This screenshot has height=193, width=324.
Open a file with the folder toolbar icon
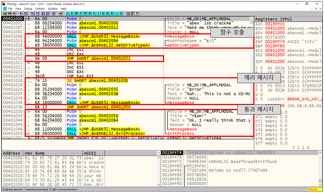tap(5, 13)
